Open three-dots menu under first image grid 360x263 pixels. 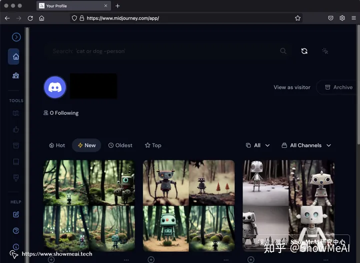point(126,260)
